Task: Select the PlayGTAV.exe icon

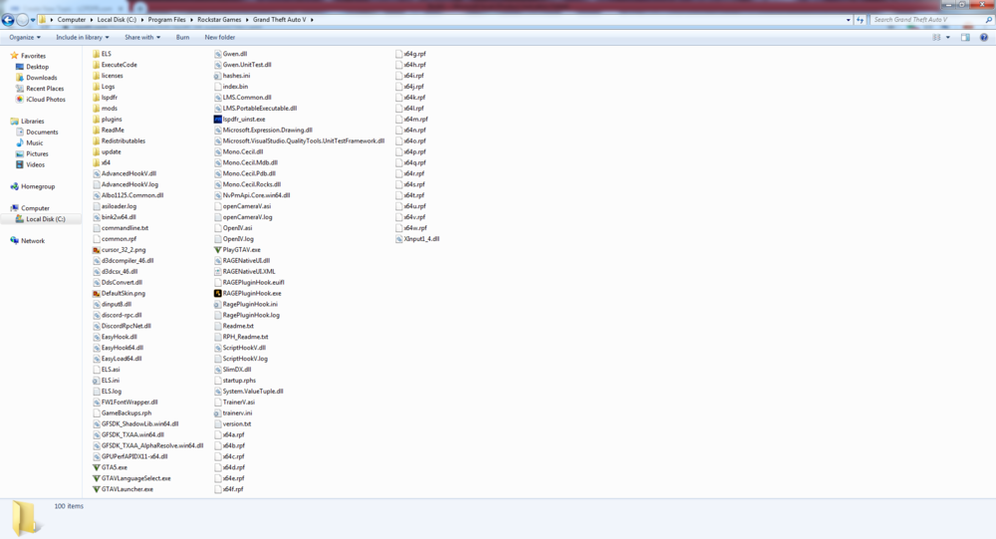Action: click(x=218, y=250)
